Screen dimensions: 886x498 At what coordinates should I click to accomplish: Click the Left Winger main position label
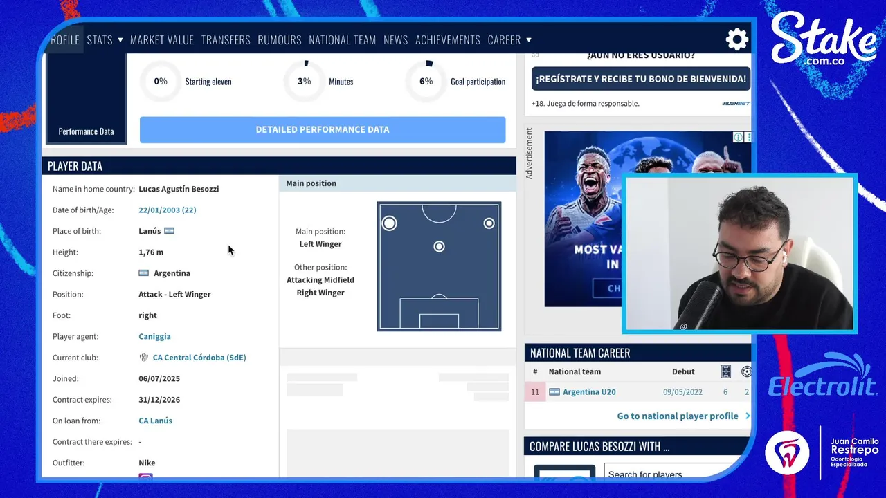(320, 244)
